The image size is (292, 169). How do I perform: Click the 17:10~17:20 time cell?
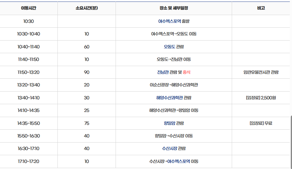coord(29,161)
